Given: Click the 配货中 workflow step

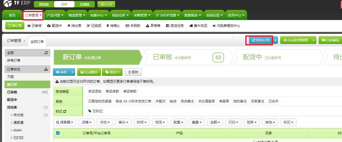Looking at the screenshot, I should [278, 57].
